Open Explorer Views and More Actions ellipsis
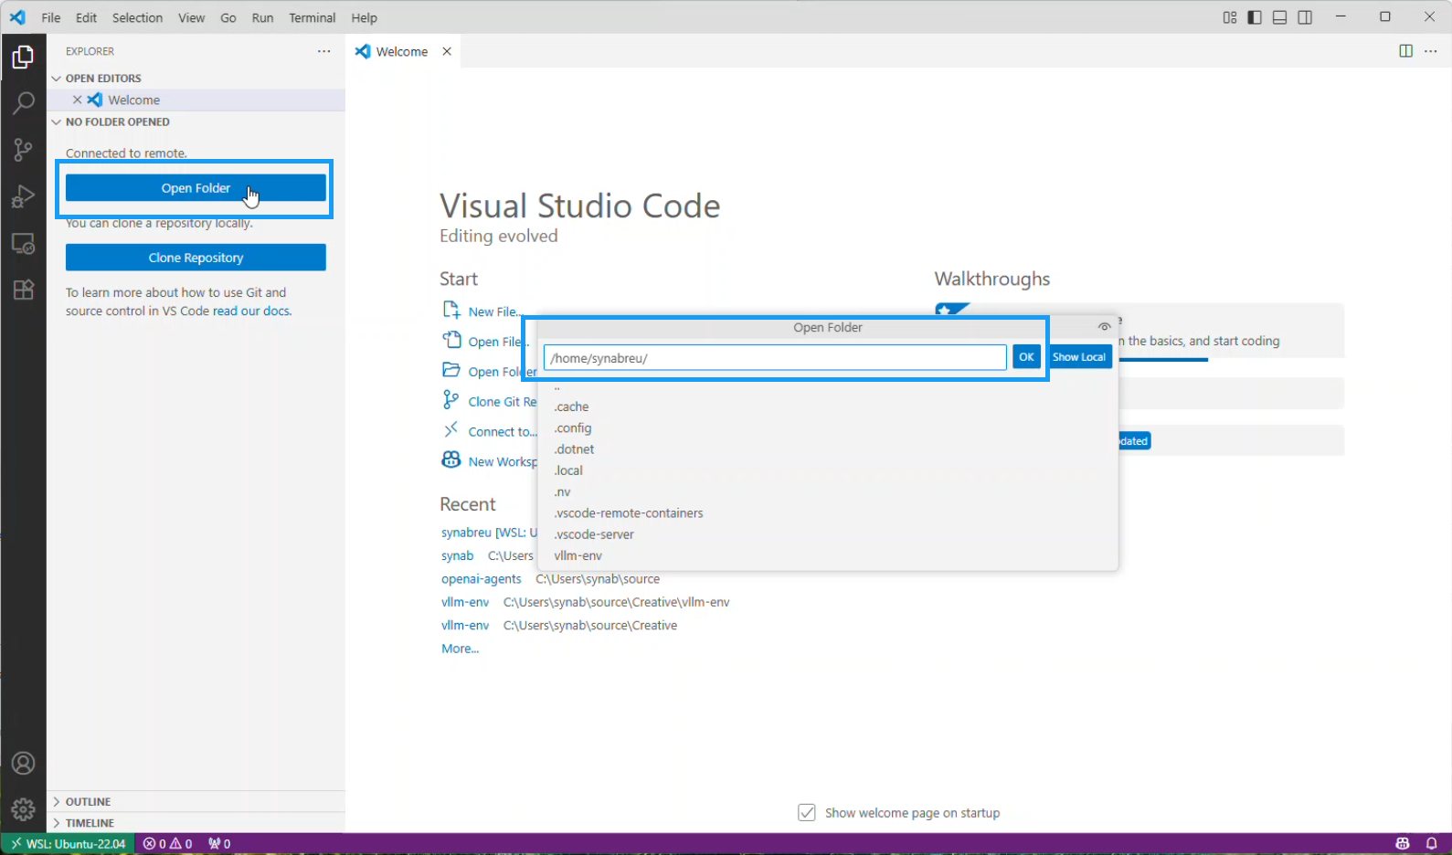This screenshot has height=855, width=1452. [324, 51]
